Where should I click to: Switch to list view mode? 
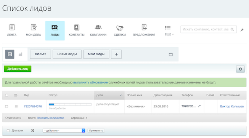(x=10, y=54)
